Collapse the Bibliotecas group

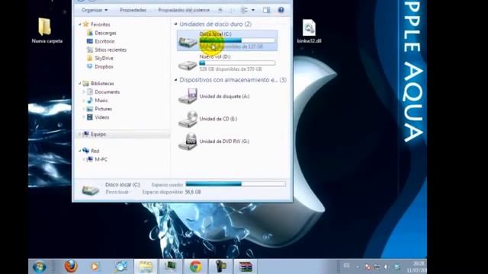point(80,83)
